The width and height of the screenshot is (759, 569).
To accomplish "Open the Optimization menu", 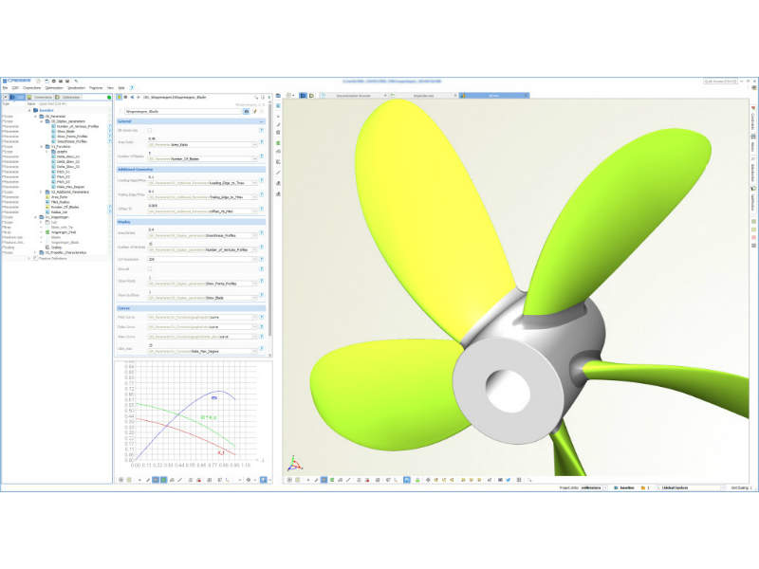I will pyautogui.click(x=54, y=88).
